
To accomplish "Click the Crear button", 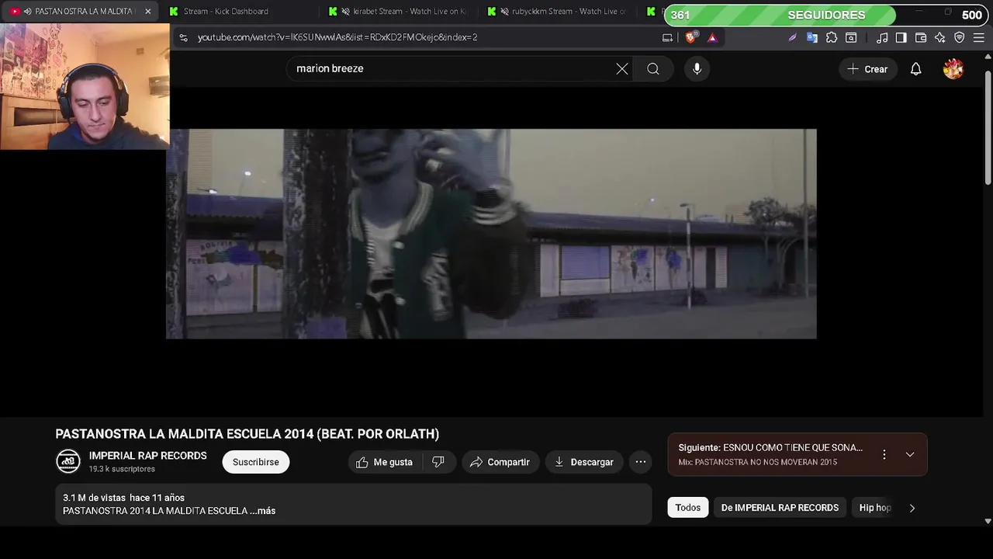I will coord(867,69).
